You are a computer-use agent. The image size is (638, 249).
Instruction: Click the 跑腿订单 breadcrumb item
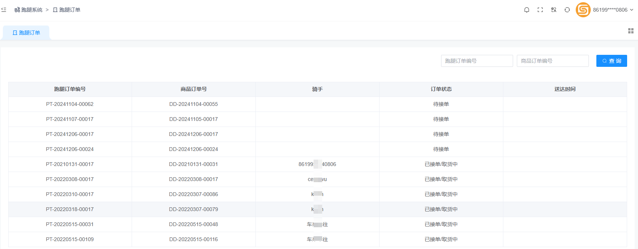click(x=67, y=10)
